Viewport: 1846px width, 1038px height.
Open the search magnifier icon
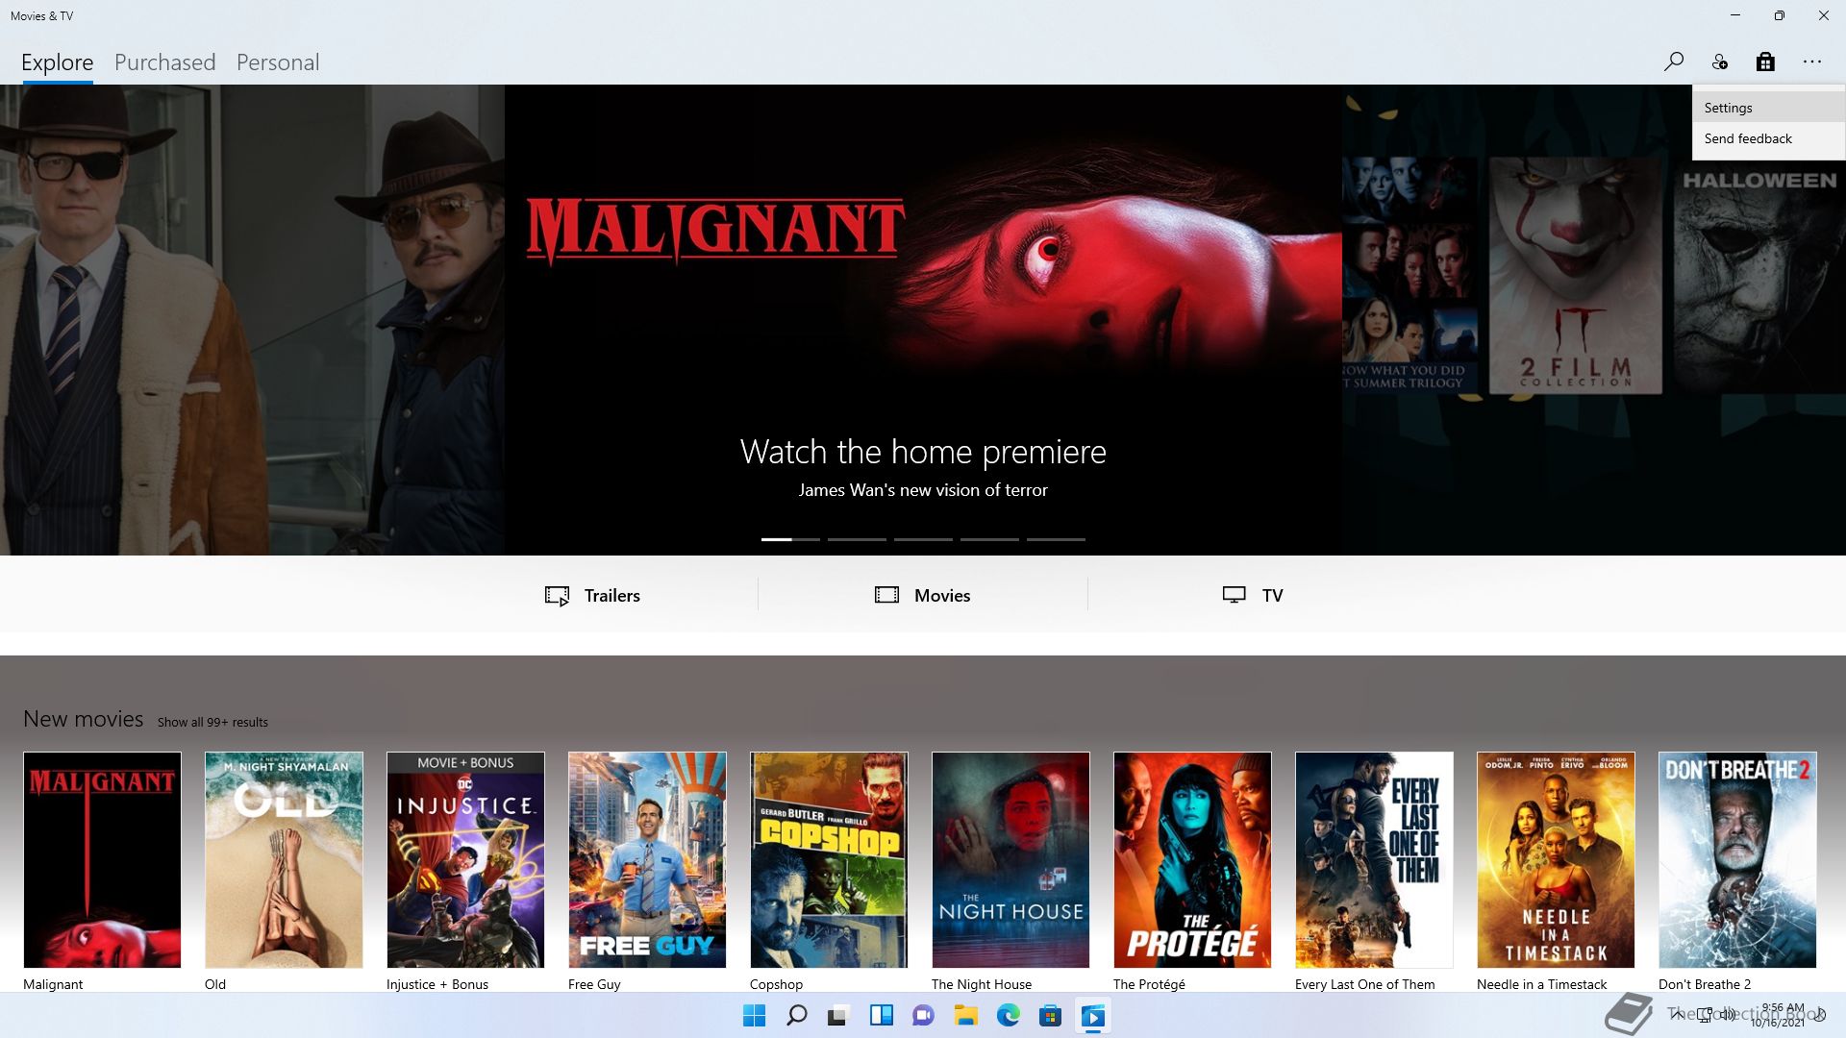pyautogui.click(x=1673, y=62)
